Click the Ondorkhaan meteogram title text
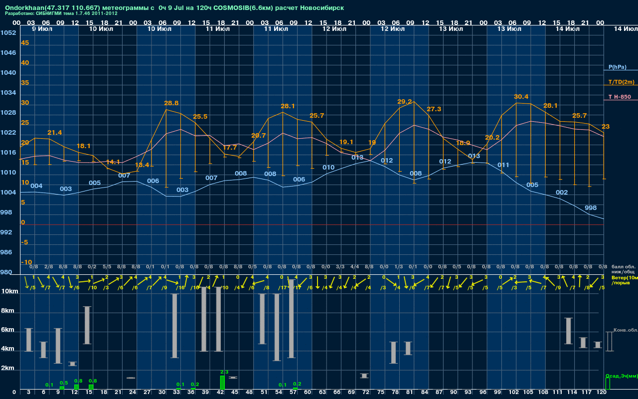The width and height of the screenshot is (638, 399). point(174,8)
